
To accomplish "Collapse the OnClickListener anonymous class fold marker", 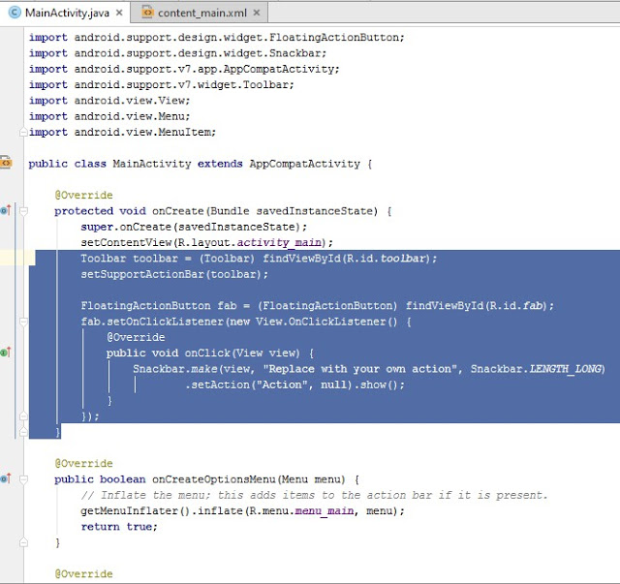I will (x=23, y=322).
